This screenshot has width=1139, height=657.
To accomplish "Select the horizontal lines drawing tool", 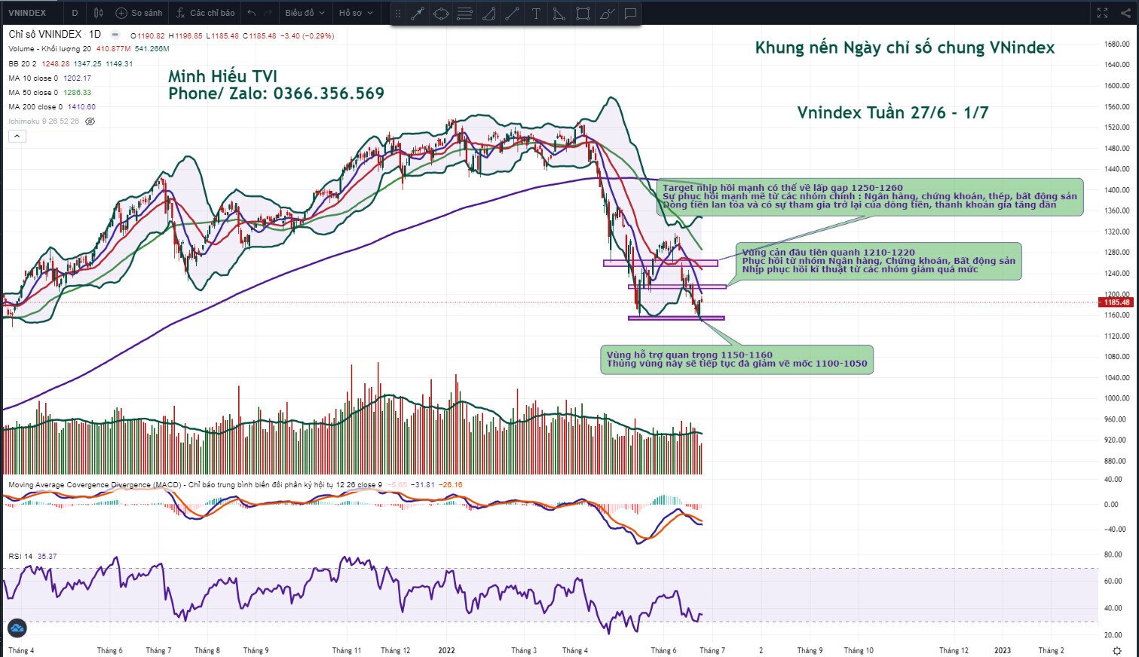I will point(464,14).
